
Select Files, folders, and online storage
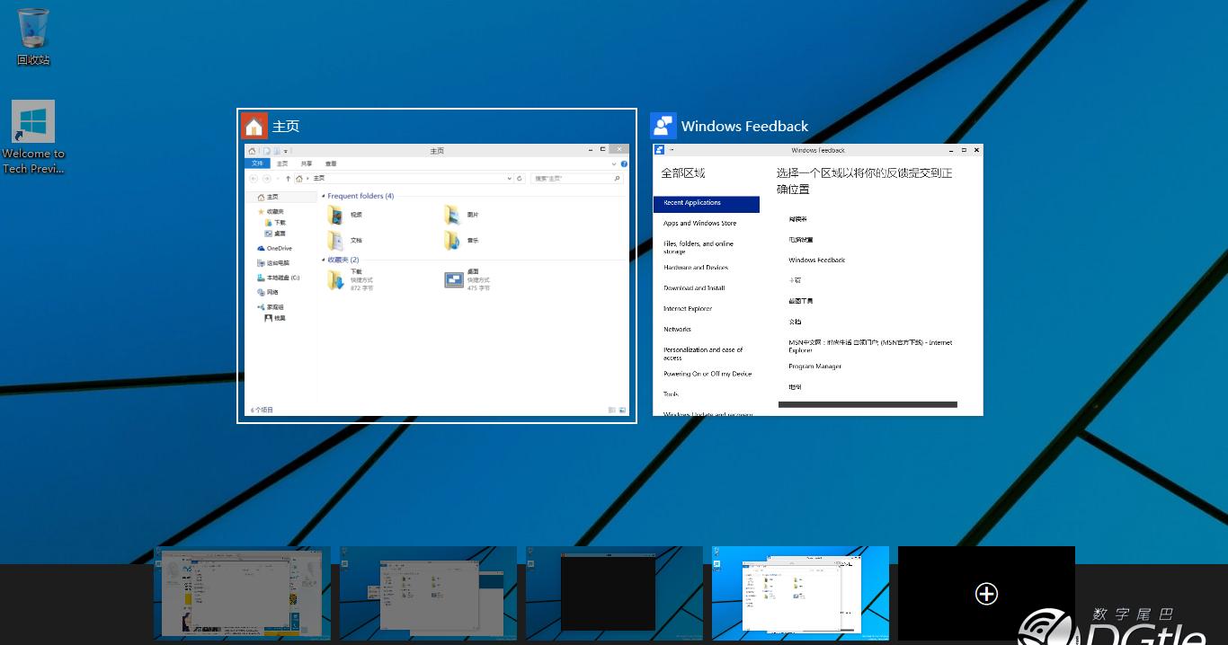[699, 248]
